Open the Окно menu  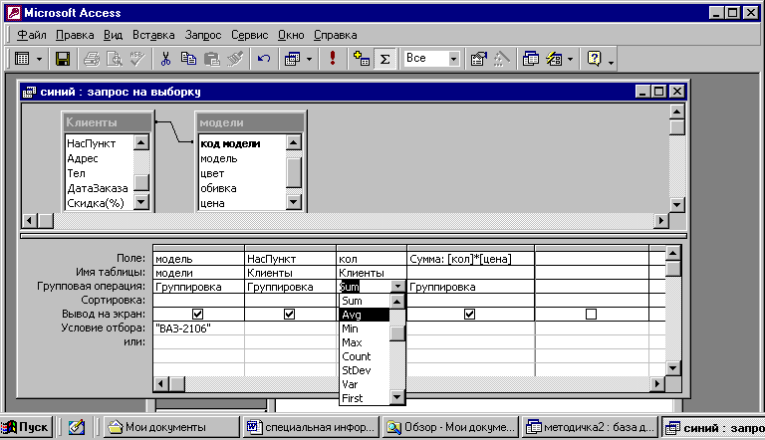291,35
